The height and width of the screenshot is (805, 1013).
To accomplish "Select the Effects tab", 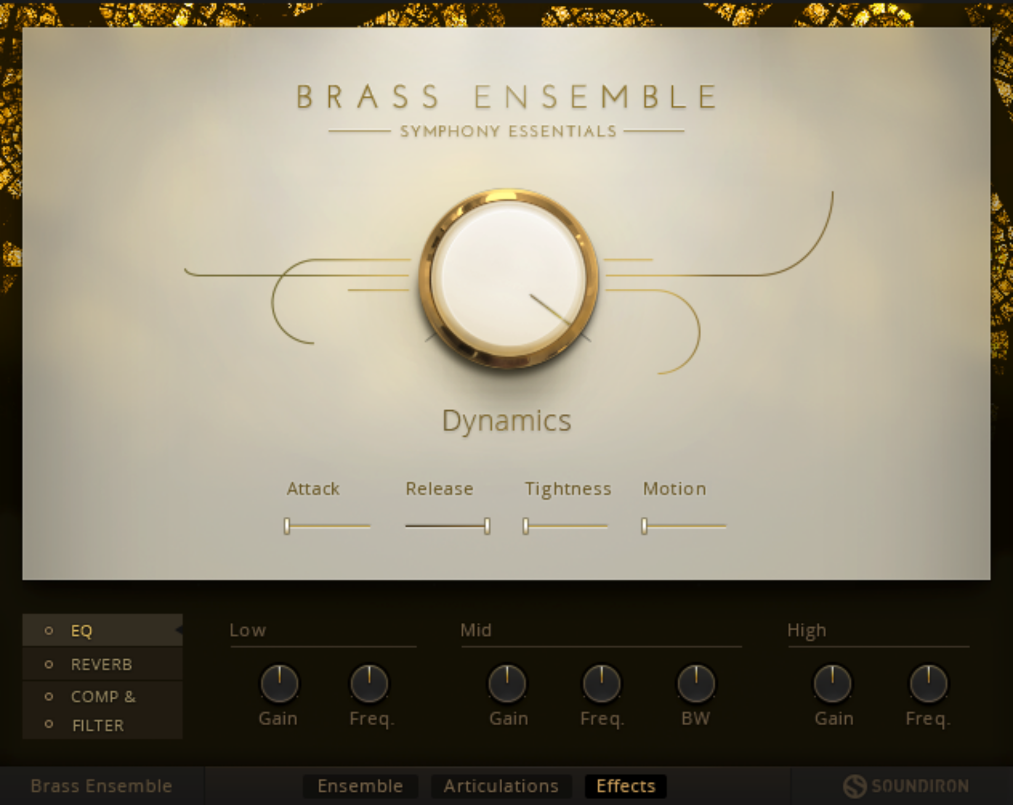I will (626, 786).
